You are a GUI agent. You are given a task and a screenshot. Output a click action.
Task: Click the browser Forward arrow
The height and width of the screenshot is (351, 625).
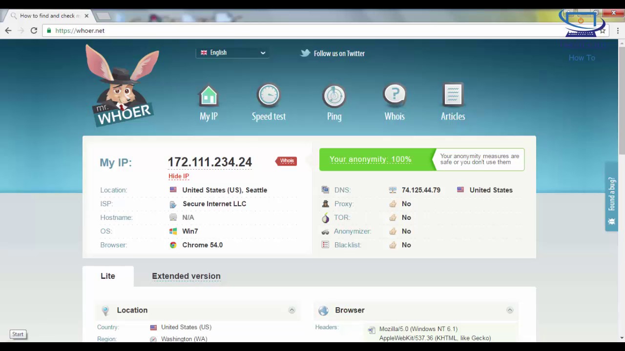click(x=21, y=30)
